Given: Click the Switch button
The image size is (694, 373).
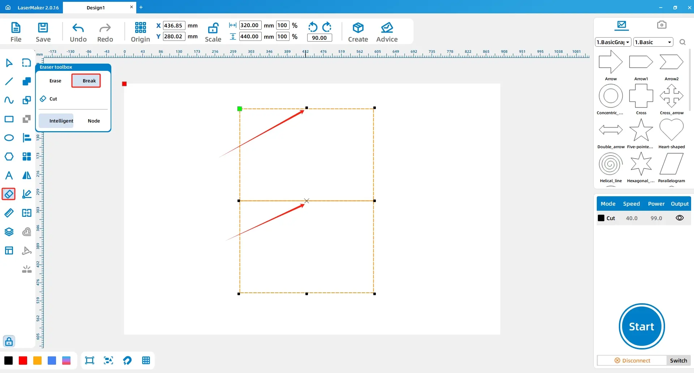Looking at the screenshot, I should coord(678,360).
